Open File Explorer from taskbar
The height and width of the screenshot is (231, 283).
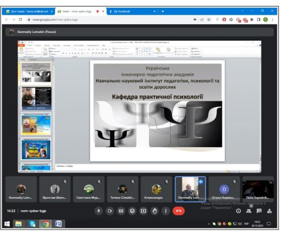[x=19, y=224]
